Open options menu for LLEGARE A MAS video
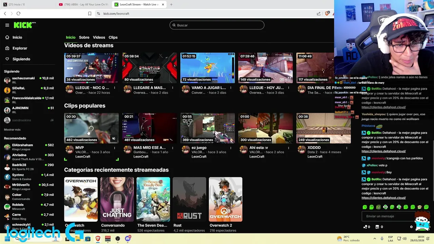 (173, 88)
